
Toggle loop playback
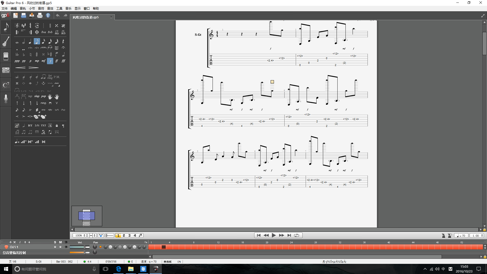(297, 235)
